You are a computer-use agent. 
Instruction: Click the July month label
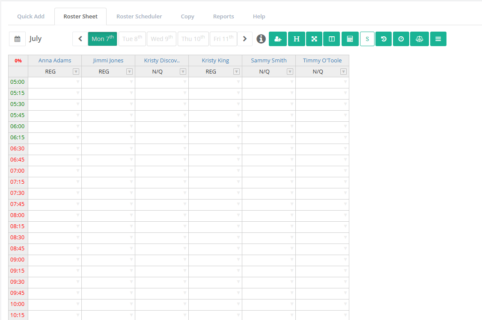(36, 39)
